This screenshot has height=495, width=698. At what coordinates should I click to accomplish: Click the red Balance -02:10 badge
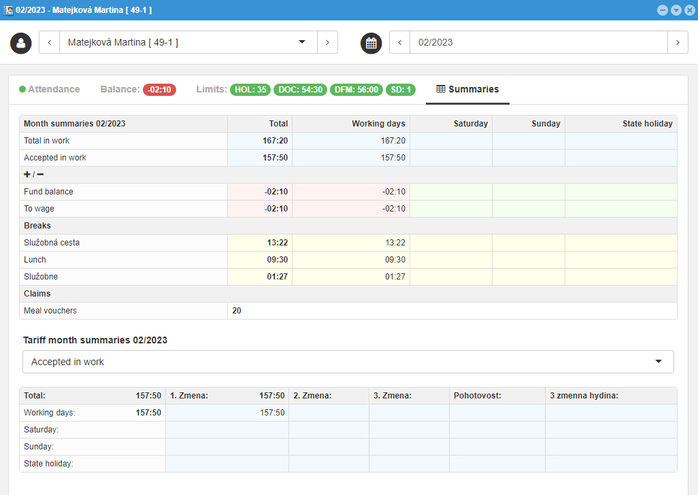159,90
